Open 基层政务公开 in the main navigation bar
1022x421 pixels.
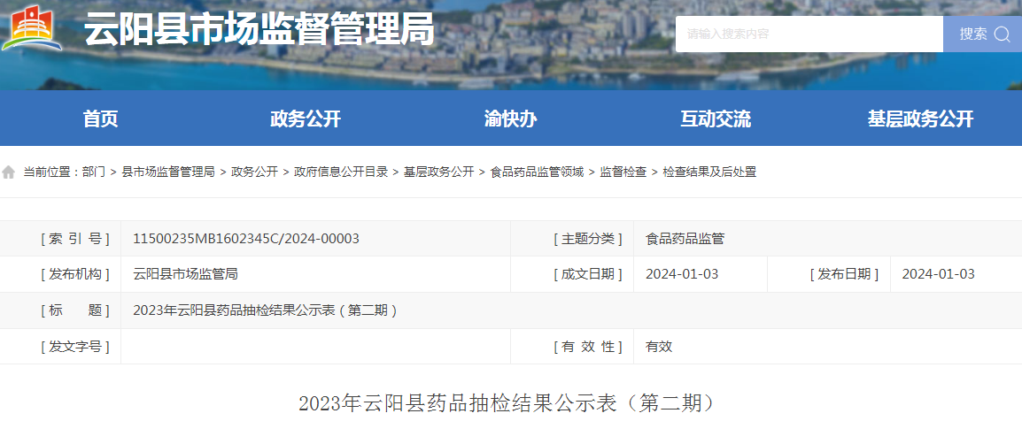coord(920,119)
